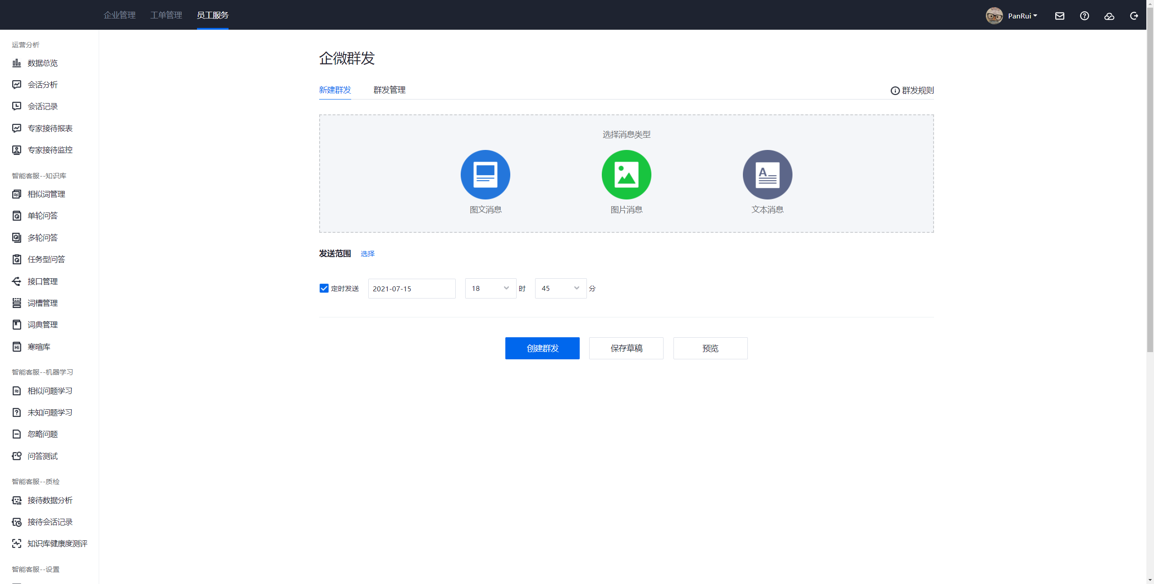The width and height of the screenshot is (1154, 584).
Task: Click the 单轮问答 sidebar icon
Action: 17,216
